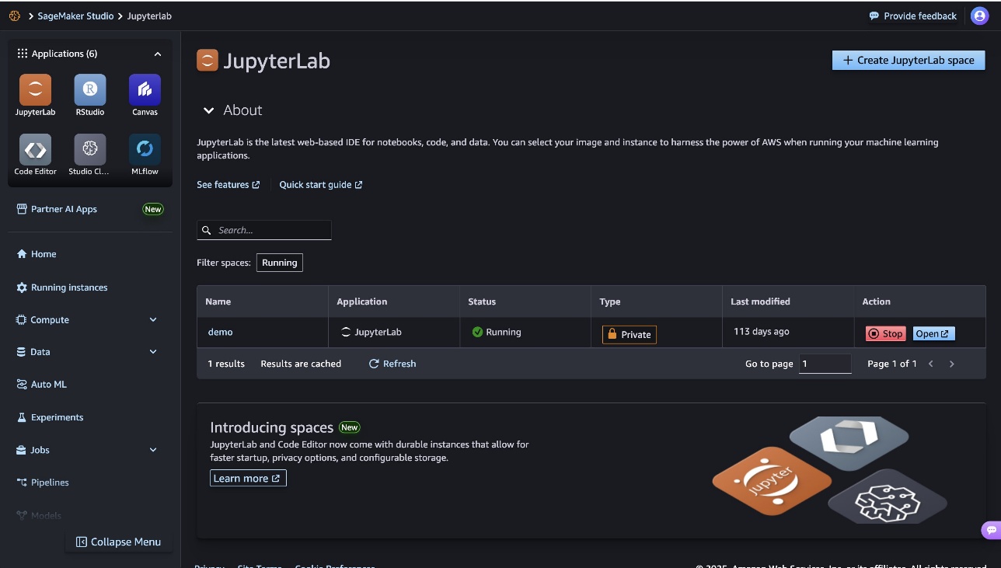1001x568 pixels.
Task: Click Create JupyterLab space button
Action: click(908, 60)
